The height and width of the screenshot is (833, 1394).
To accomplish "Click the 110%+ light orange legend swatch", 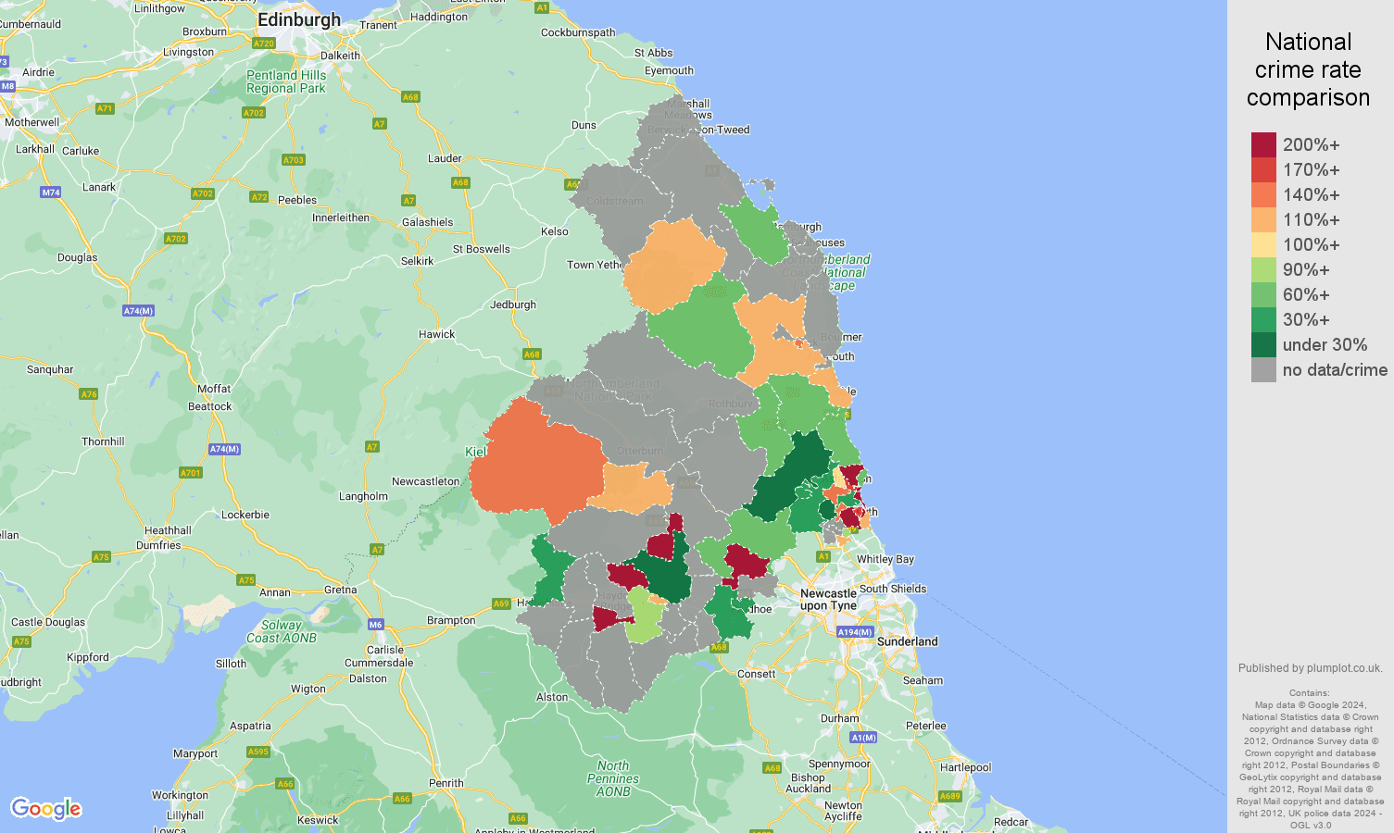I will 1263,220.
